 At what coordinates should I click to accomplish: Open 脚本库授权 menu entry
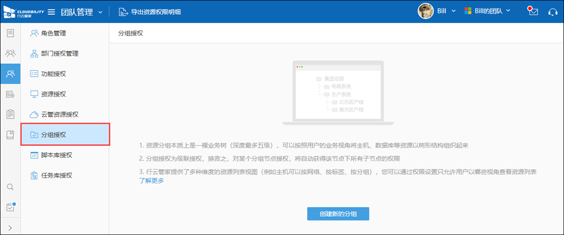coord(56,155)
